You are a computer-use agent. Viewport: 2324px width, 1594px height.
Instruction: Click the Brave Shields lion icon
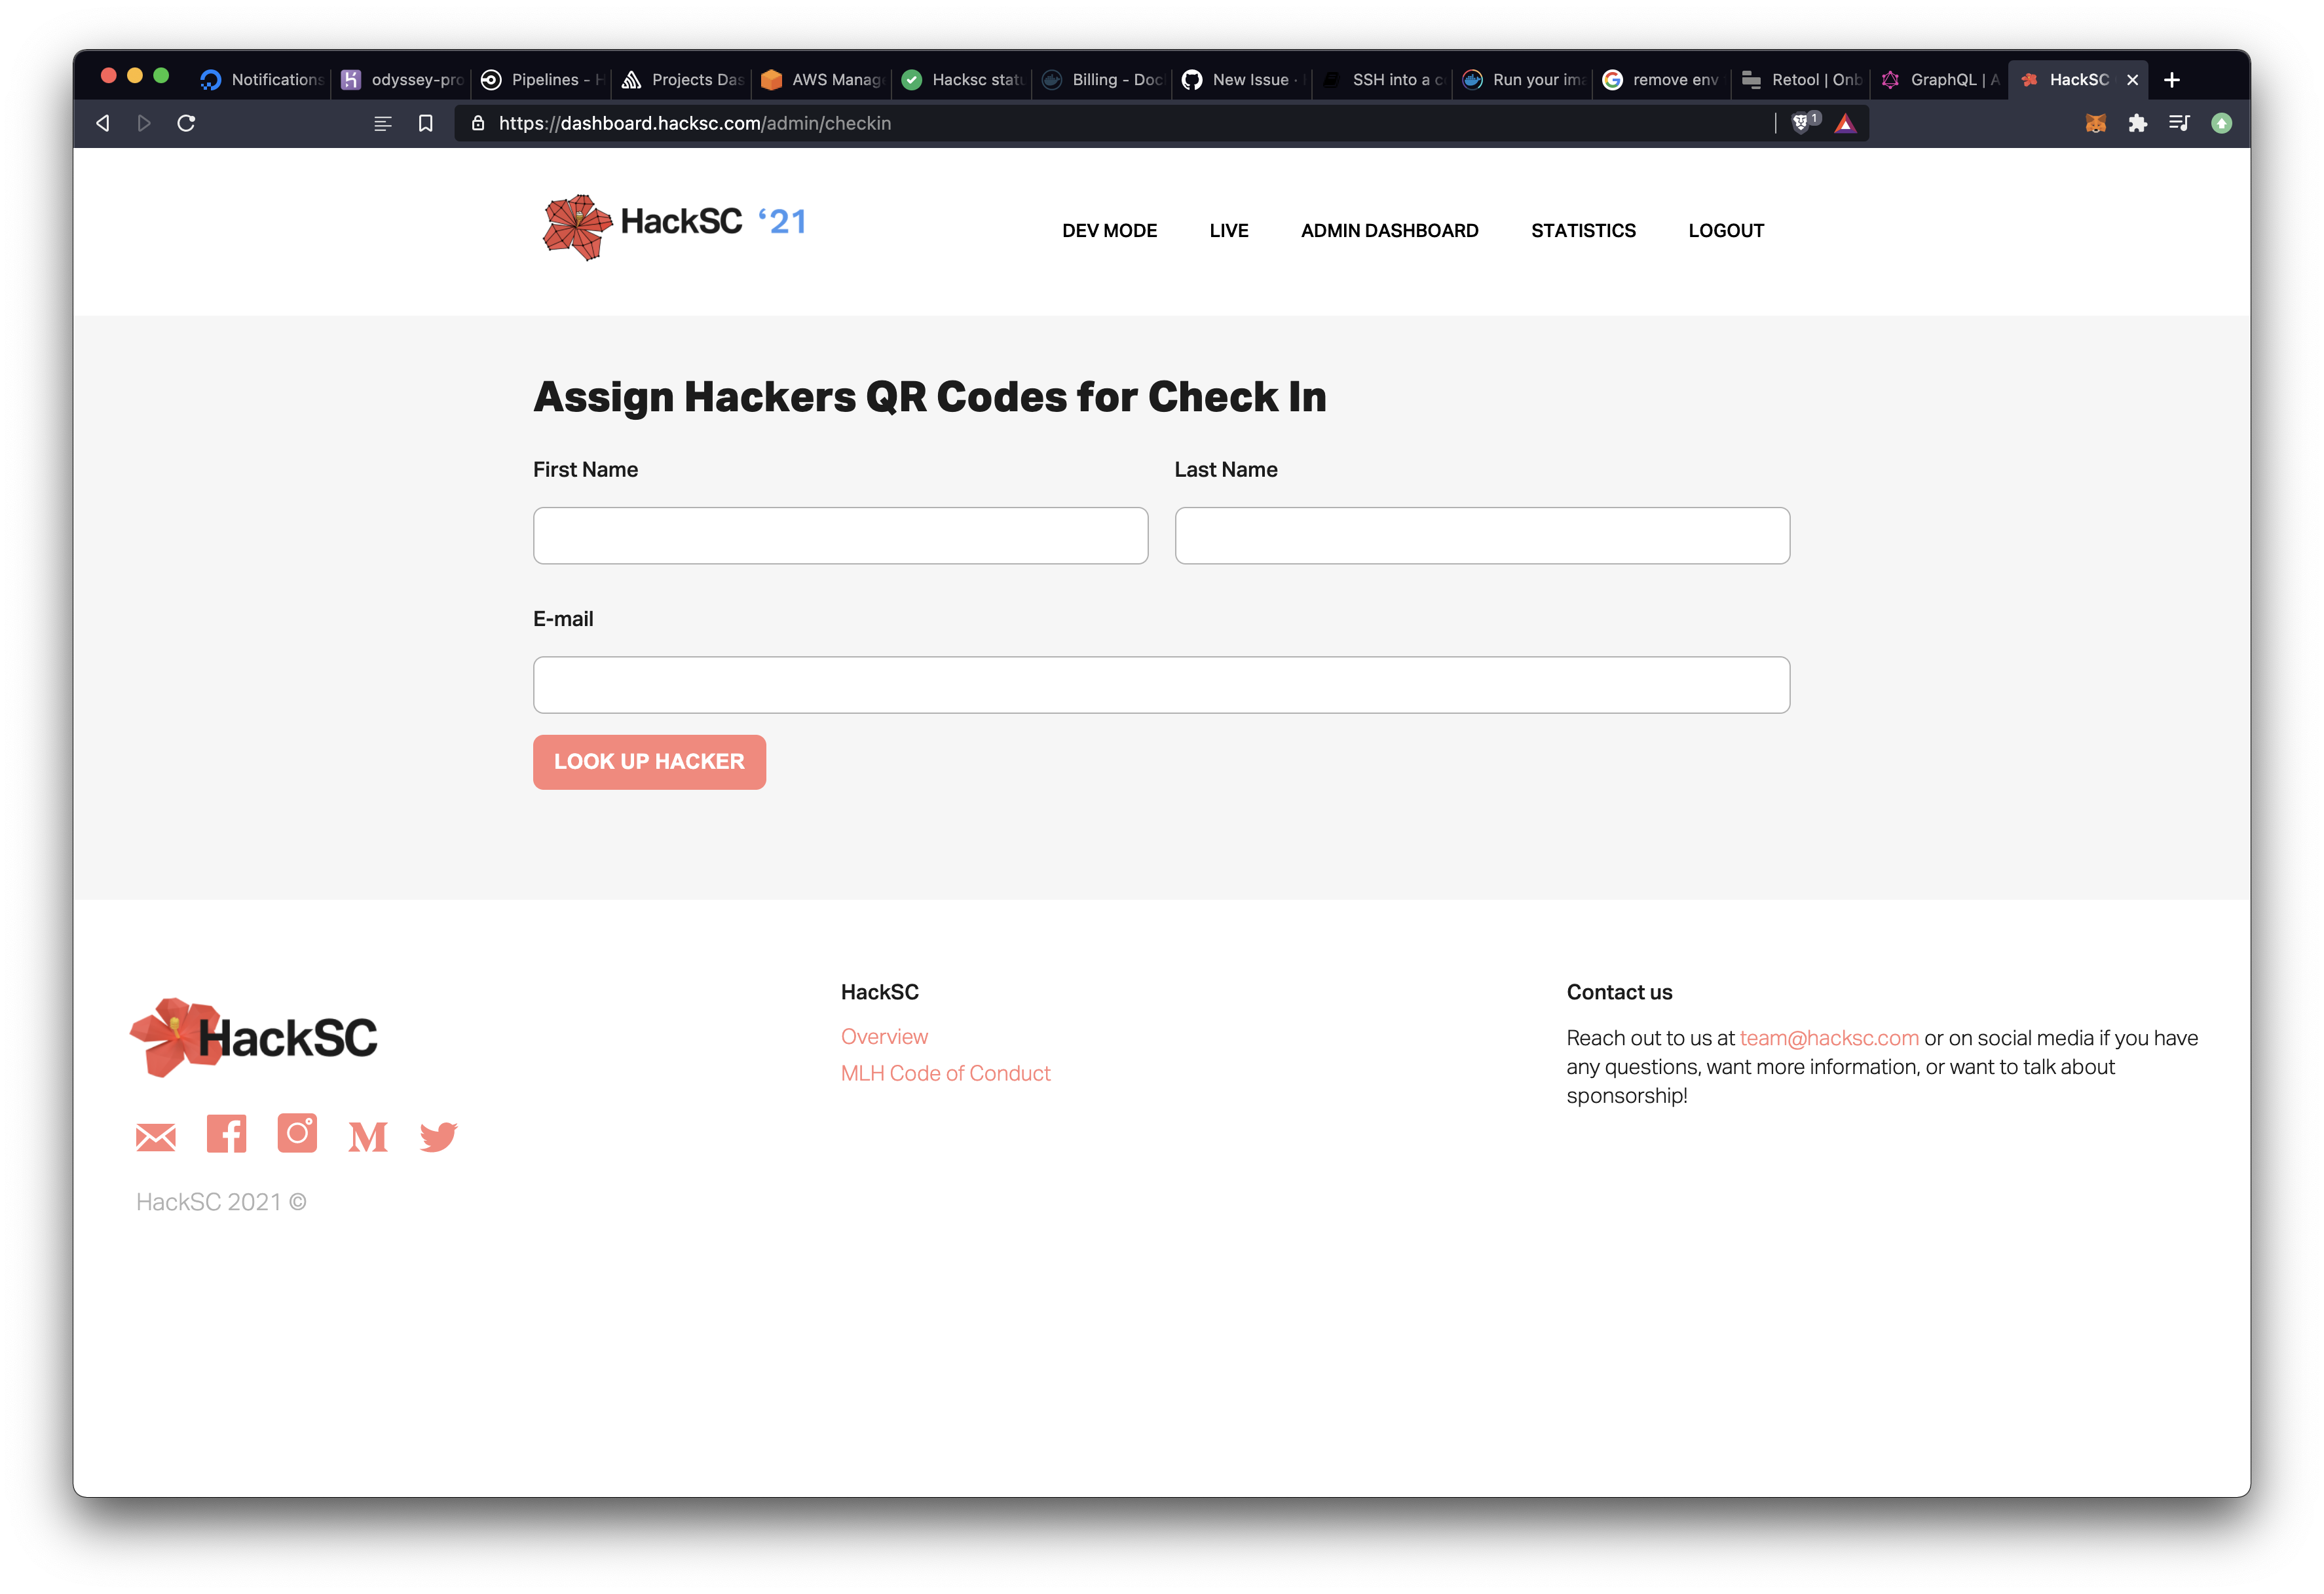[x=1801, y=123]
